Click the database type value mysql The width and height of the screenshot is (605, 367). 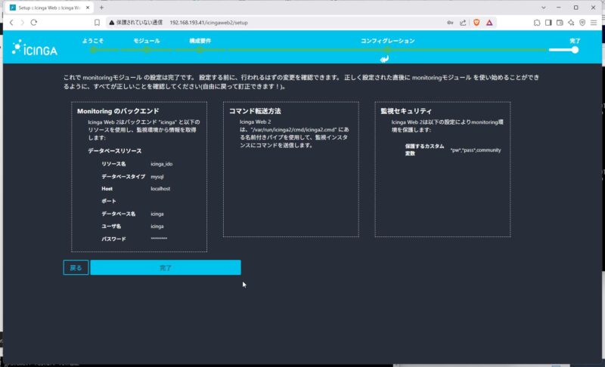(157, 177)
